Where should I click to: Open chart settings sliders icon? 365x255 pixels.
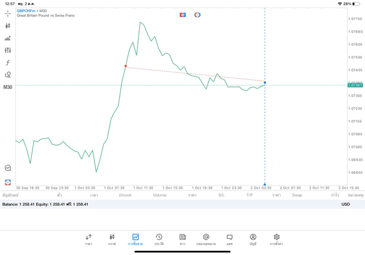click(x=7, y=50)
